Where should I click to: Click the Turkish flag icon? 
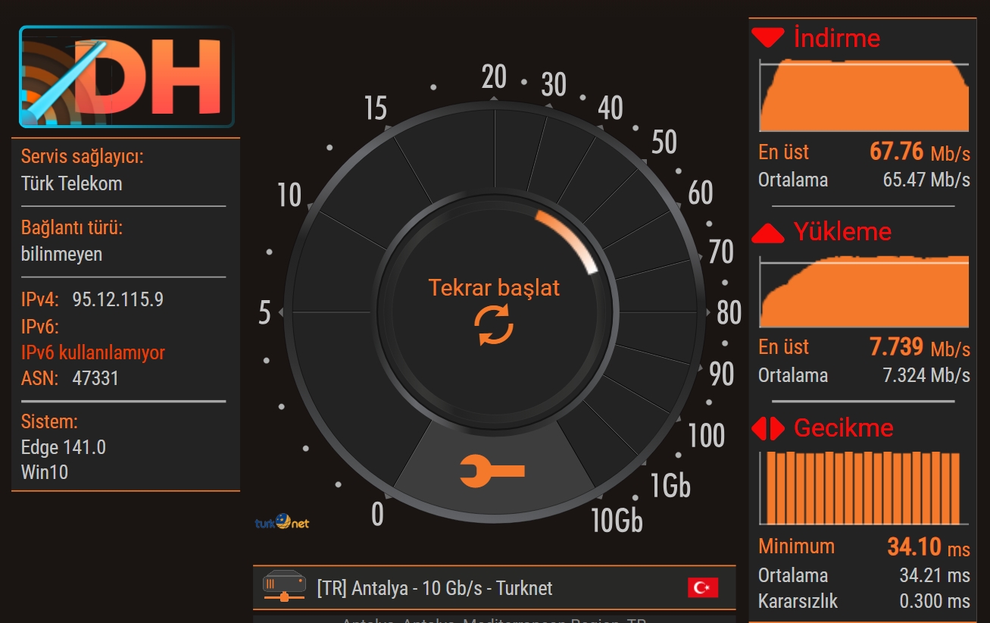tap(702, 587)
